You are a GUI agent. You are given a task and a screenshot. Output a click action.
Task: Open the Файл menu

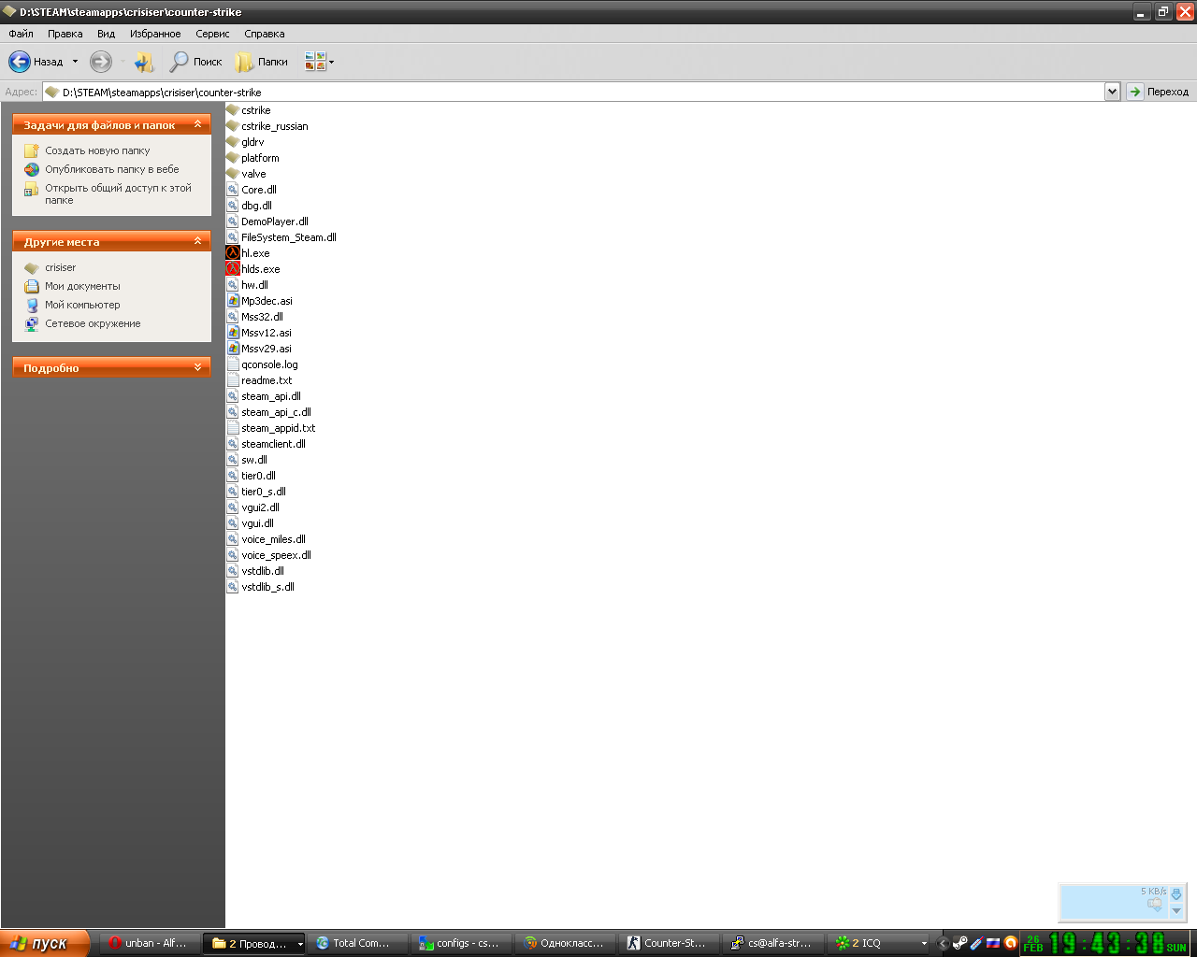pyautogui.click(x=21, y=34)
